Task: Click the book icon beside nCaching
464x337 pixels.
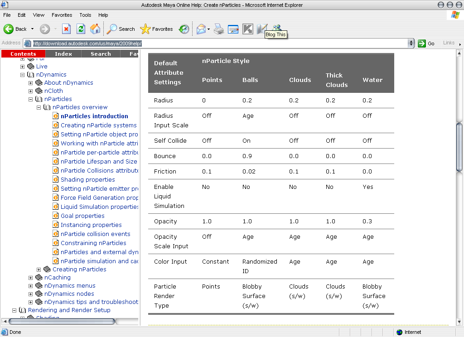Action: pos(39,278)
